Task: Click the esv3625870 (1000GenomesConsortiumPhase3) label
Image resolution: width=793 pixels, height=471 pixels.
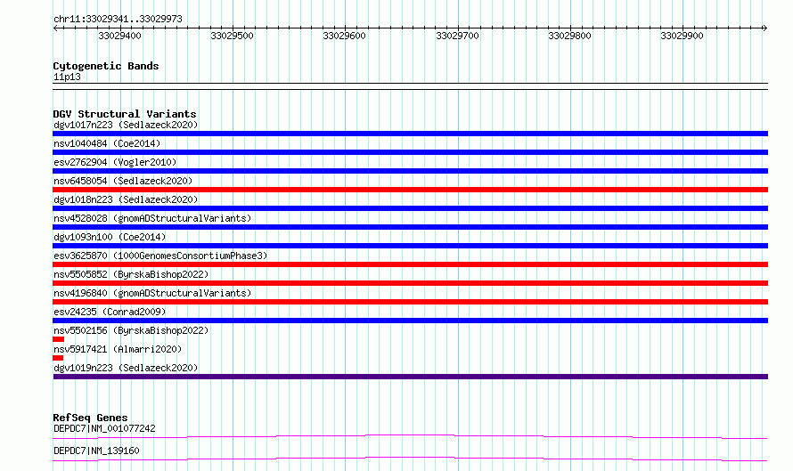Action: coord(160,256)
